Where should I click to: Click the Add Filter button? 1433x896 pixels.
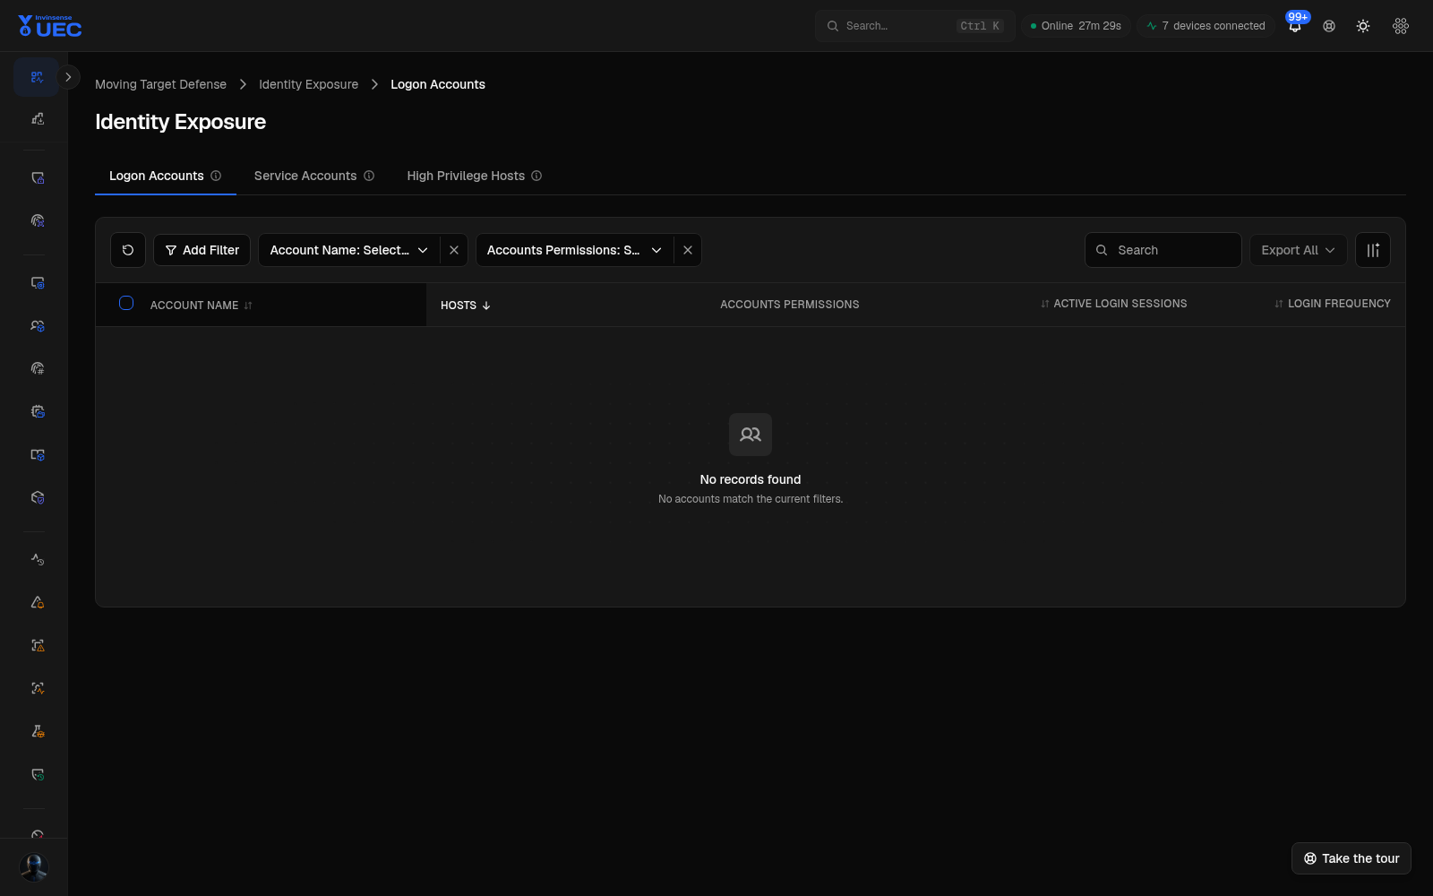coord(202,250)
